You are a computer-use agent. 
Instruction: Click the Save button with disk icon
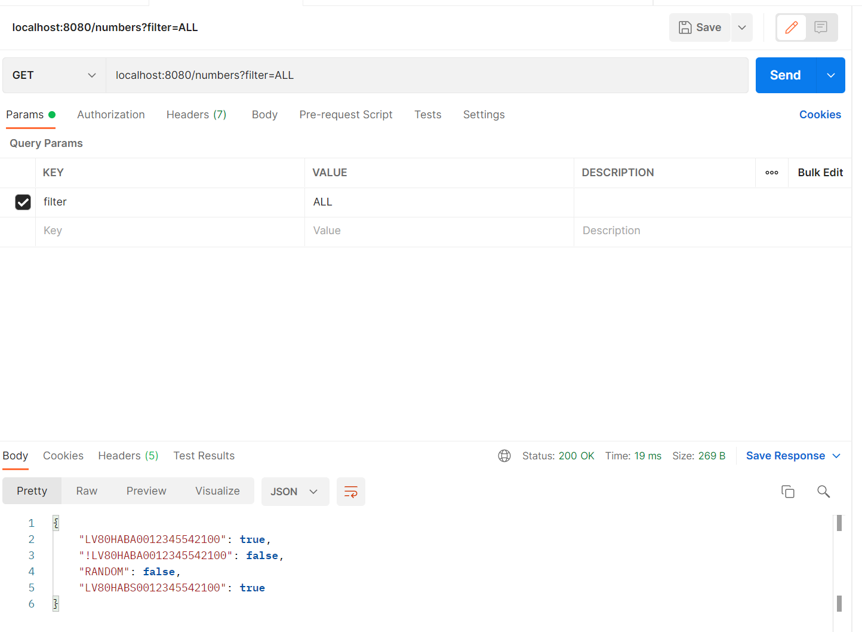pyautogui.click(x=700, y=27)
